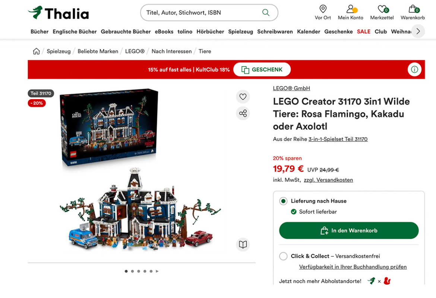Open Mein Konto account icon
This screenshot has width=436, height=298.
point(351,9)
